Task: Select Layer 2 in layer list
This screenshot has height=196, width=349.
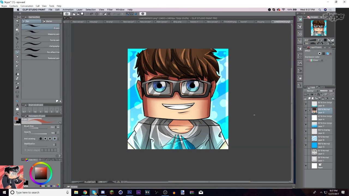Action: point(318,152)
